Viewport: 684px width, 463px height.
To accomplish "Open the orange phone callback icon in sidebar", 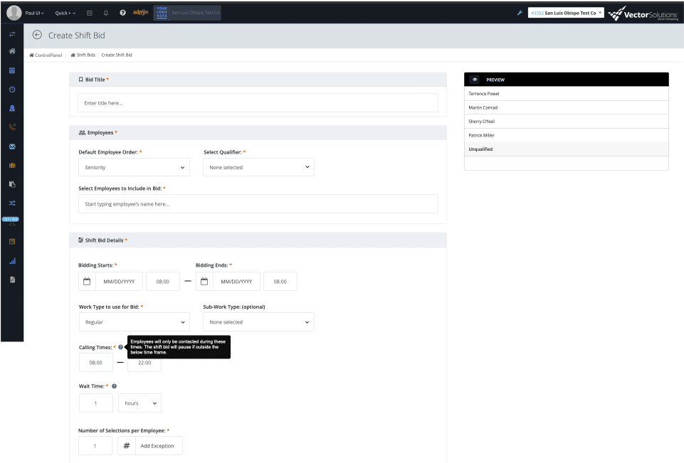I will pyautogui.click(x=12, y=127).
